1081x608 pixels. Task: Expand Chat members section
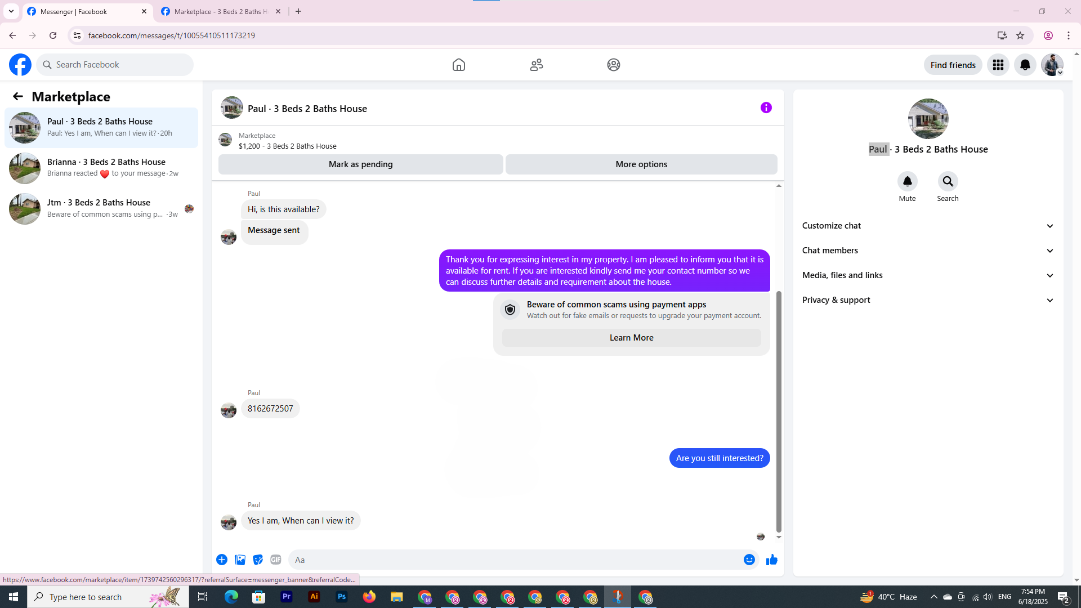tap(928, 251)
